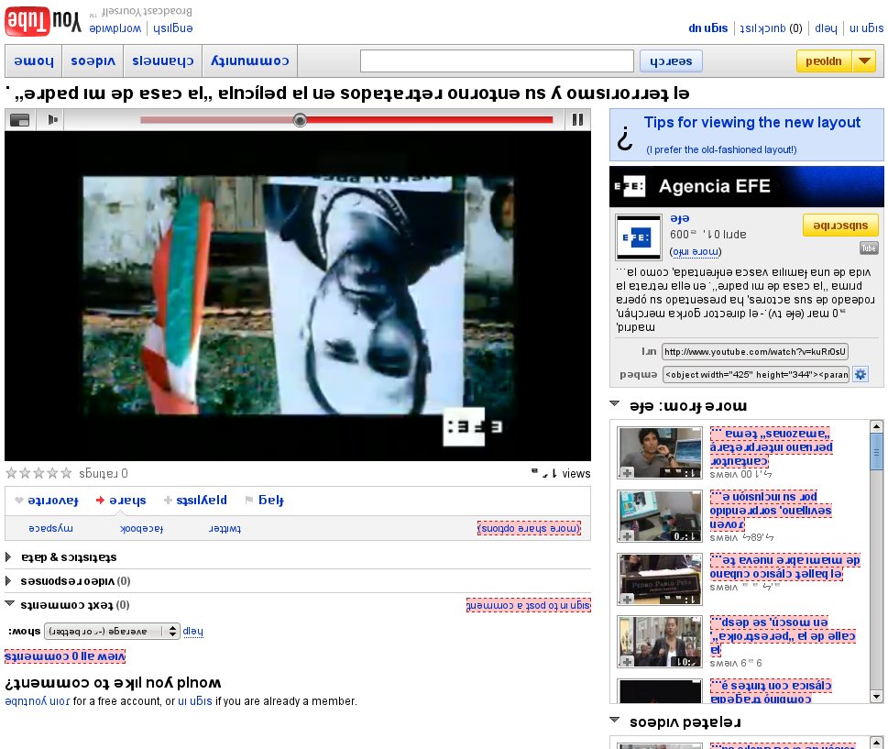
Task: Select the playlists action tab
Action: [195, 500]
